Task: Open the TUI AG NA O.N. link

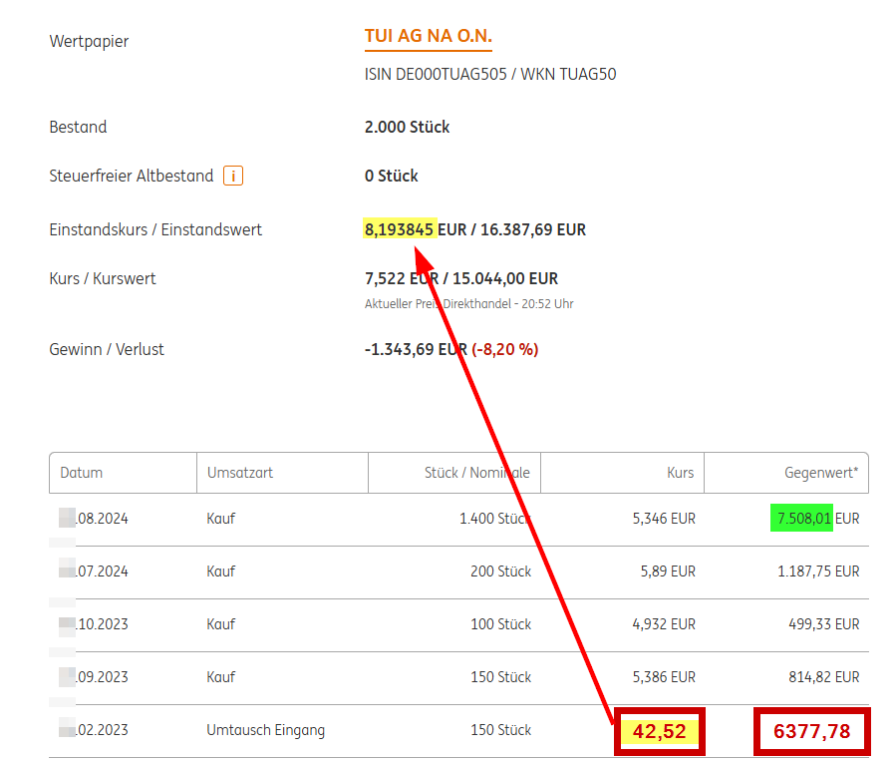Action: point(429,37)
